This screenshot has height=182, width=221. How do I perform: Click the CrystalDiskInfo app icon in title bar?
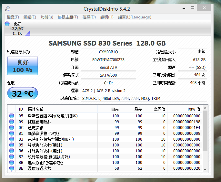coord(8,9)
